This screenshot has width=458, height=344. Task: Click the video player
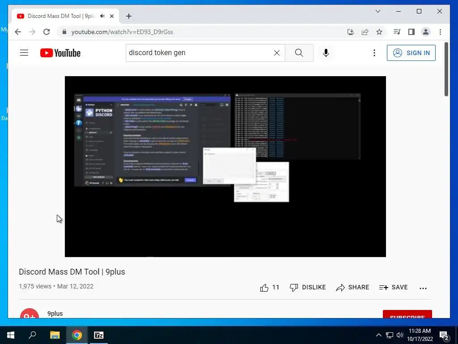tap(225, 167)
